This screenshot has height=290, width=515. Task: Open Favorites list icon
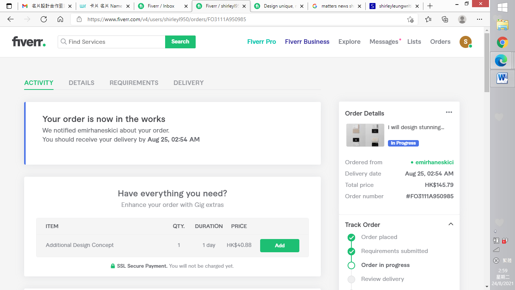tap(428, 19)
